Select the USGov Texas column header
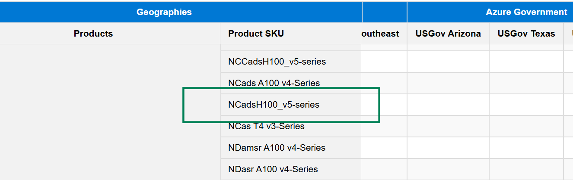 click(526, 34)
